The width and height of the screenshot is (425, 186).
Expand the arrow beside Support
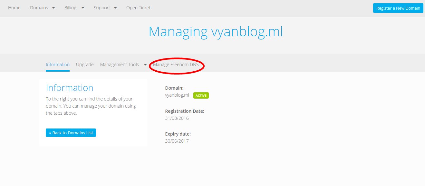tap(115, 8)
